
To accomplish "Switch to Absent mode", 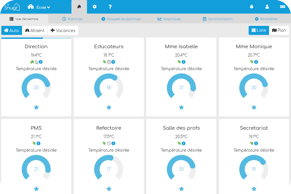I will pyautogui.click(x=35, y=30).
